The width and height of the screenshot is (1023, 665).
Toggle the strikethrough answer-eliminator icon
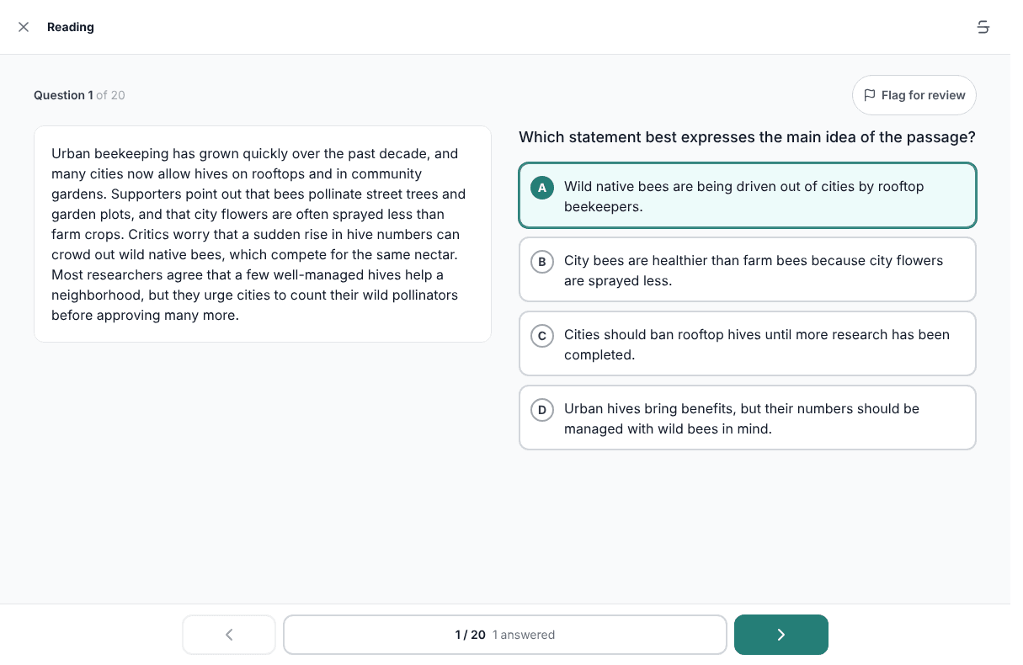[983, 27]
